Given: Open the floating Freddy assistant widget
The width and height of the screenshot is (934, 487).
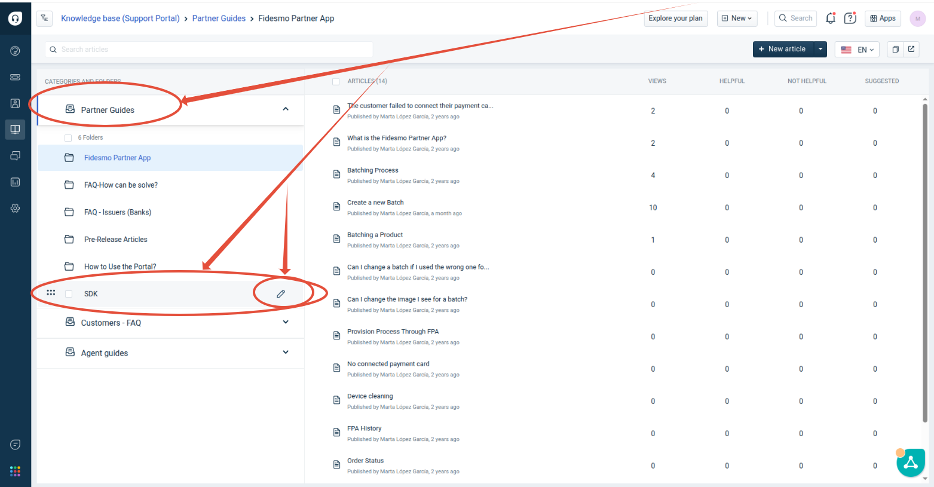Looking at the screenshot, I should click(911, 463).
